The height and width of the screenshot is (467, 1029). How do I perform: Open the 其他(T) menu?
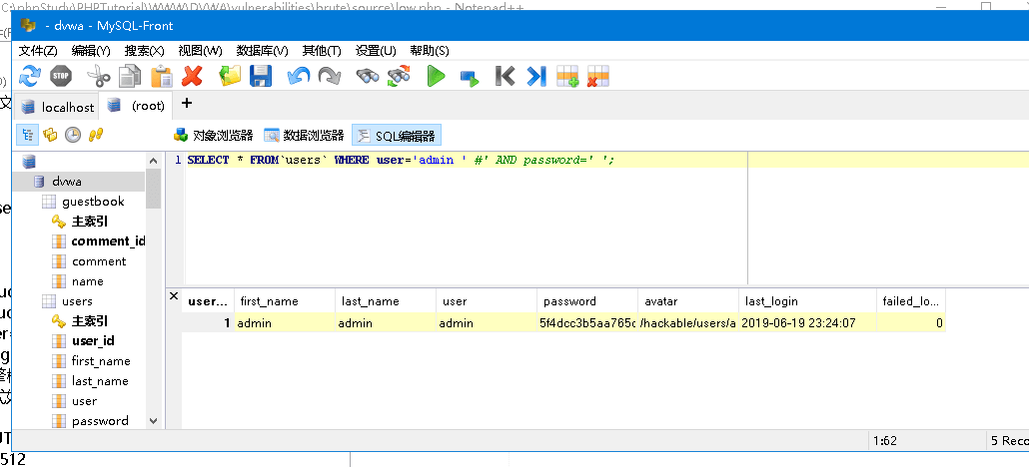322,51
